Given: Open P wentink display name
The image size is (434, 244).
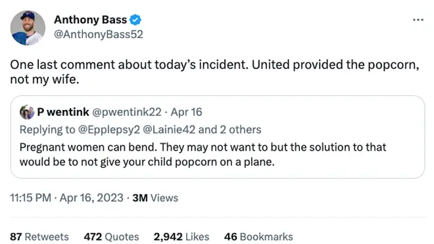Looking at the screenshot, I should pyautogui.click(x=63, y=112).
